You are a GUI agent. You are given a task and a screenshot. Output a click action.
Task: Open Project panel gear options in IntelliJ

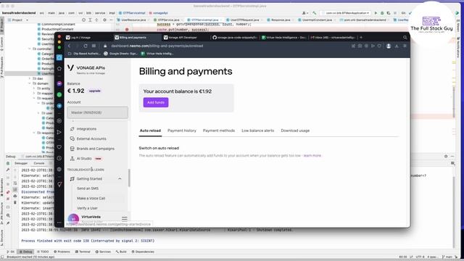click(104, 20)
